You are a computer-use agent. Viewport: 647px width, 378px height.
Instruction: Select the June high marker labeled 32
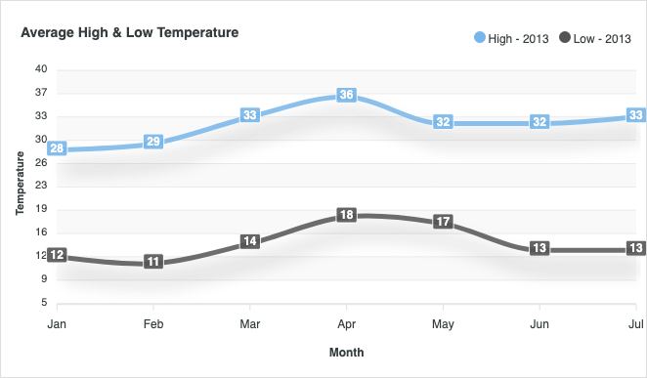pyautogui.click(x=539, y=121)
